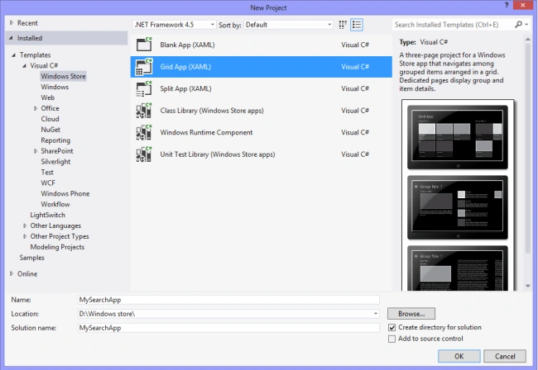The height and width of the screenshot is (370, 538).
Task: Toggle Create directory for solution checkbox
Action: click(391, 328)
